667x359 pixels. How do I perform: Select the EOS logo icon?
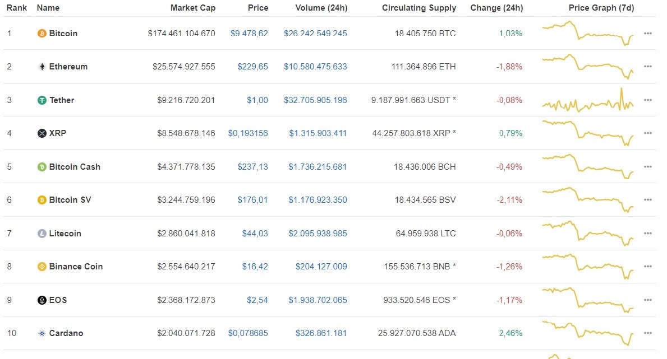coord(42,300)
